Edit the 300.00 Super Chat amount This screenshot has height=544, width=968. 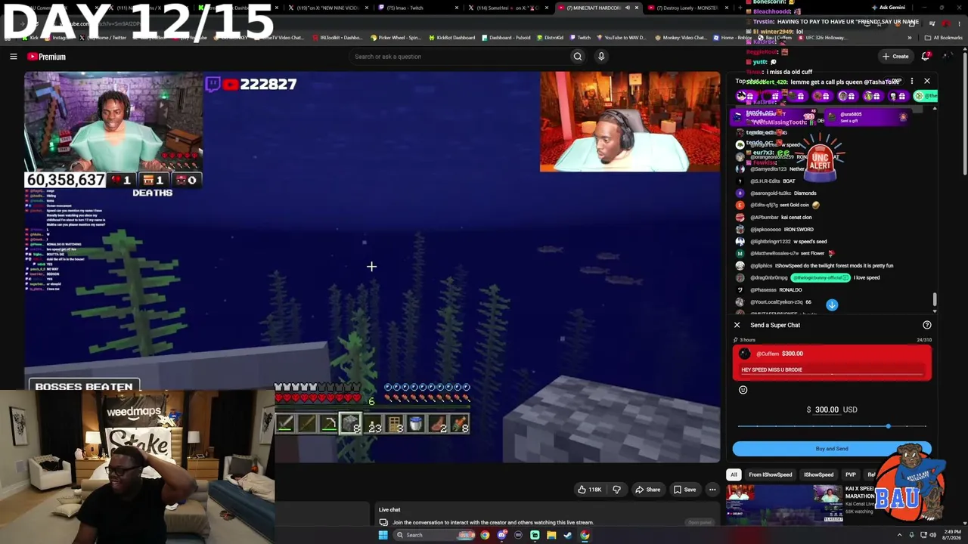[x=827, y=410]
